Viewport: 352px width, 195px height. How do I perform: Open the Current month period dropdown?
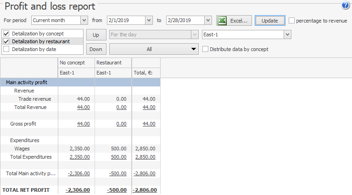coord(84,20)
